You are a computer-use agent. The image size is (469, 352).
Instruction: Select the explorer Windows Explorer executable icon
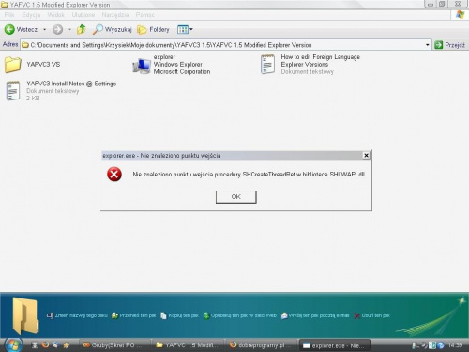(x=142, y=66)
